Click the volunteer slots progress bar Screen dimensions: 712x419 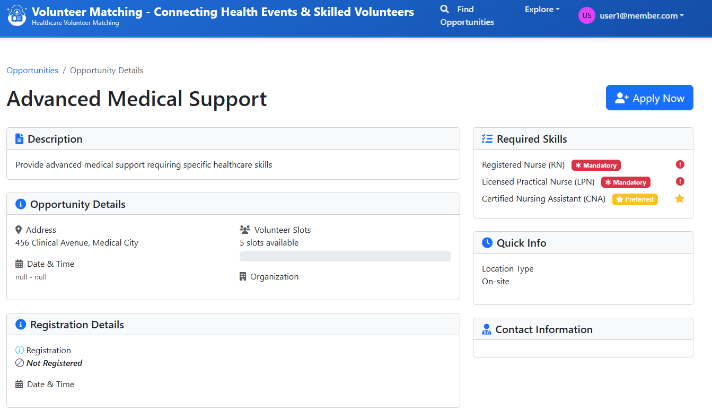(x=345, y=256)
